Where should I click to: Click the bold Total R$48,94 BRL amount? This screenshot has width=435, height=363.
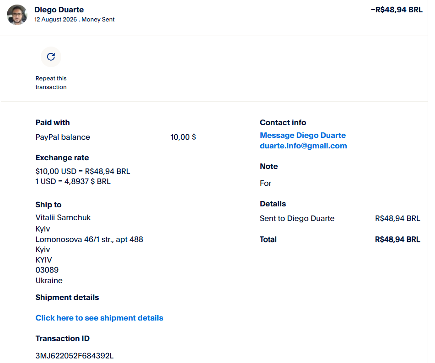pyautogui.click(x=397, y=239)
